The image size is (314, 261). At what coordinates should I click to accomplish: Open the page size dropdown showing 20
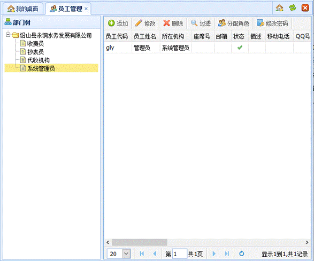126,254
